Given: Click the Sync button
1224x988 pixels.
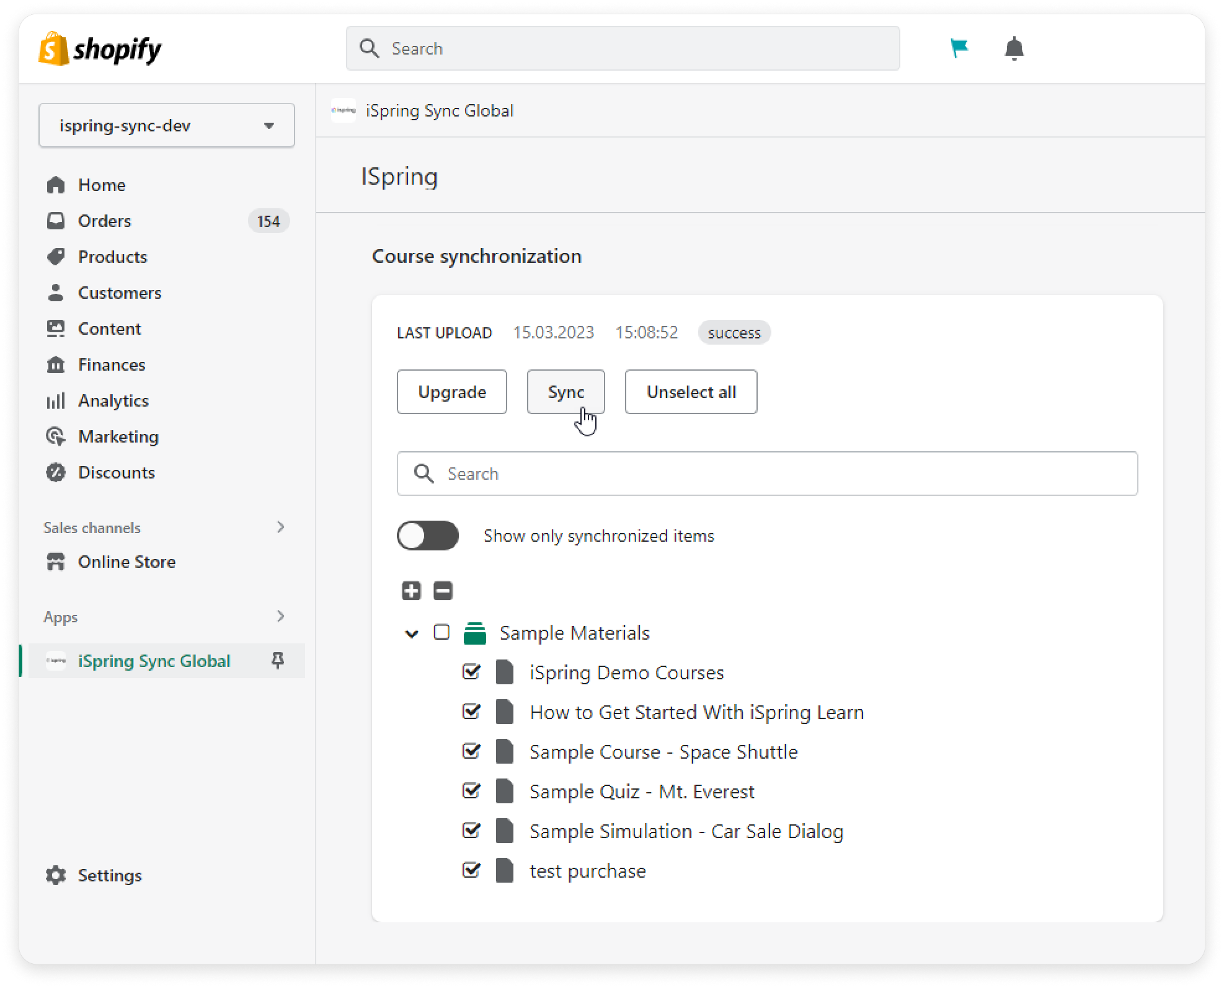Looking at the screenshot, I should 565,392.
